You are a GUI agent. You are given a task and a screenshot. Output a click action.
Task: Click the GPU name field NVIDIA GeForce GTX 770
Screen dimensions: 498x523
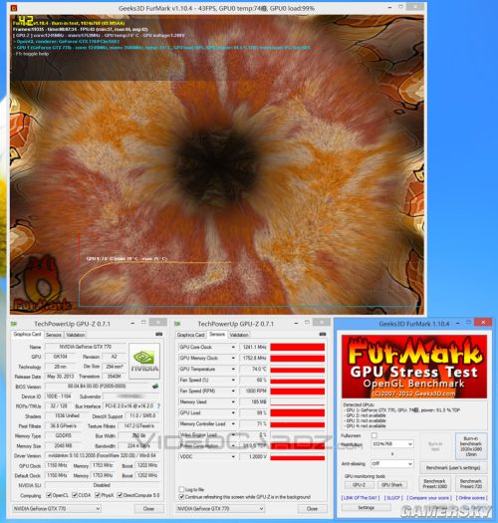pyautogui.click(x=86, y=347)
